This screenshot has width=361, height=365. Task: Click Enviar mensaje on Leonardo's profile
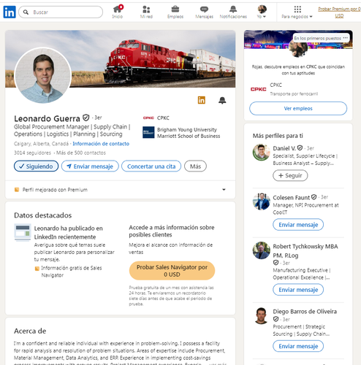click(x=90, y=166)
